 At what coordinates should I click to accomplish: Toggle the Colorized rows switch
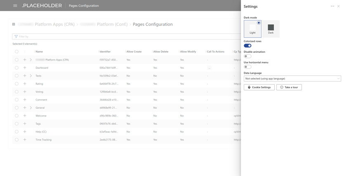(x=247, y=46)
